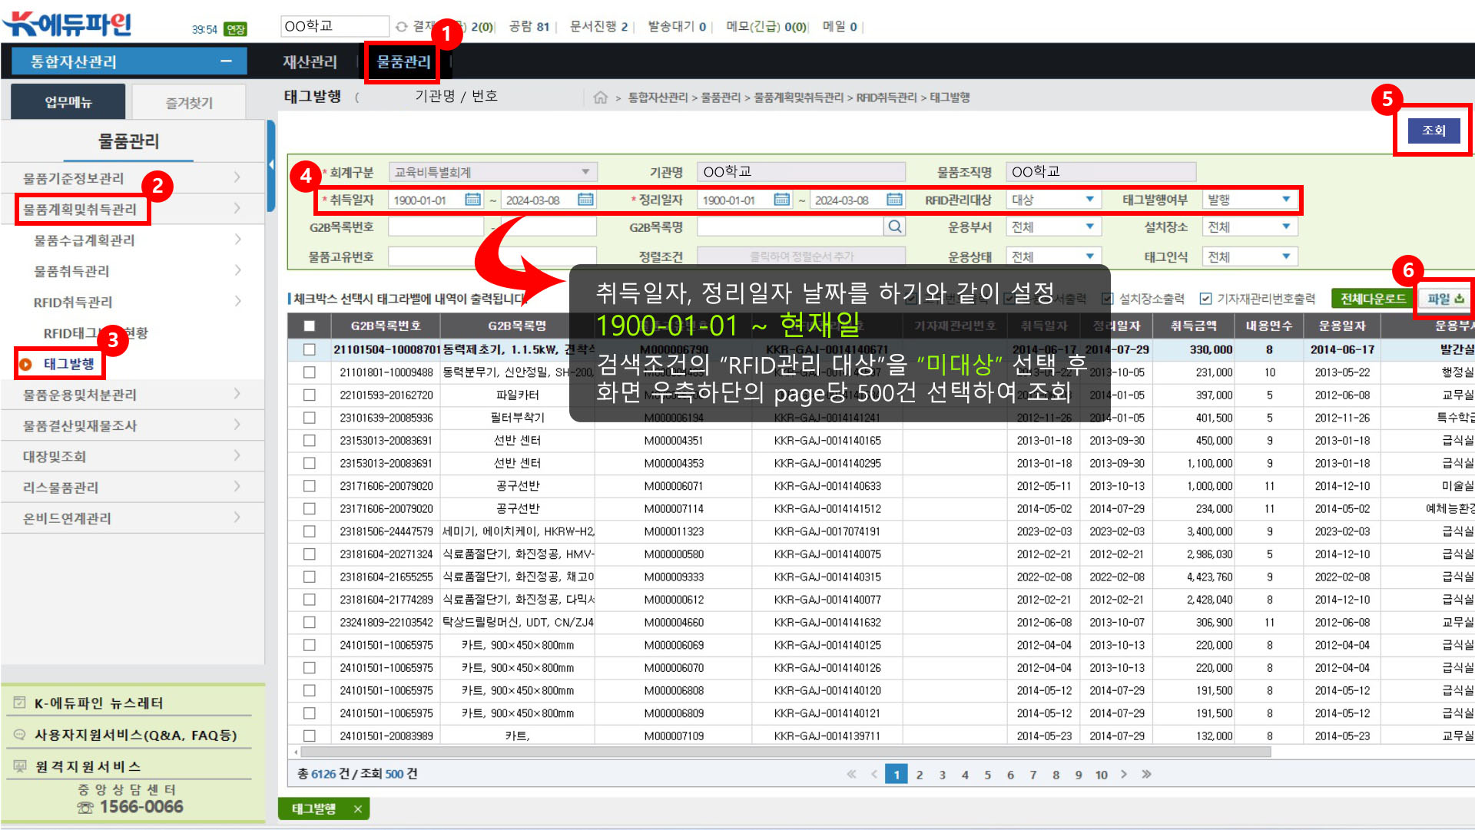This screenshot has width=1475, height=830.
Task: Switch to the 재산관리 top menu
Action: [x=310, y=62]
